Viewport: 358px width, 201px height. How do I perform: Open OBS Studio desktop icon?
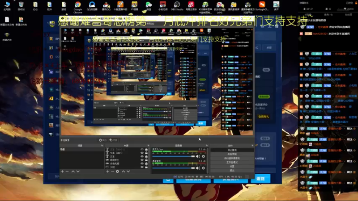tap(177, 6)
